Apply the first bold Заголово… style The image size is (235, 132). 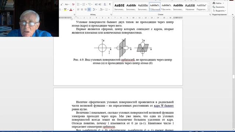pos(119,7)
